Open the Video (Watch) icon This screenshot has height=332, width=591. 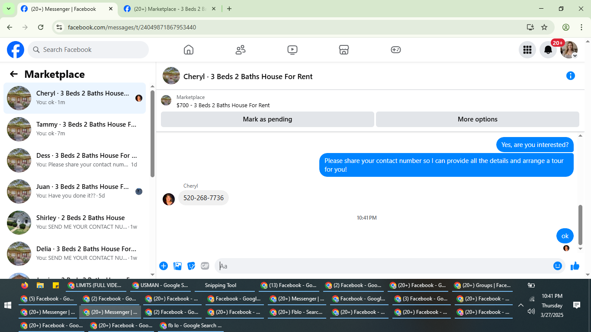pos(292,50)
